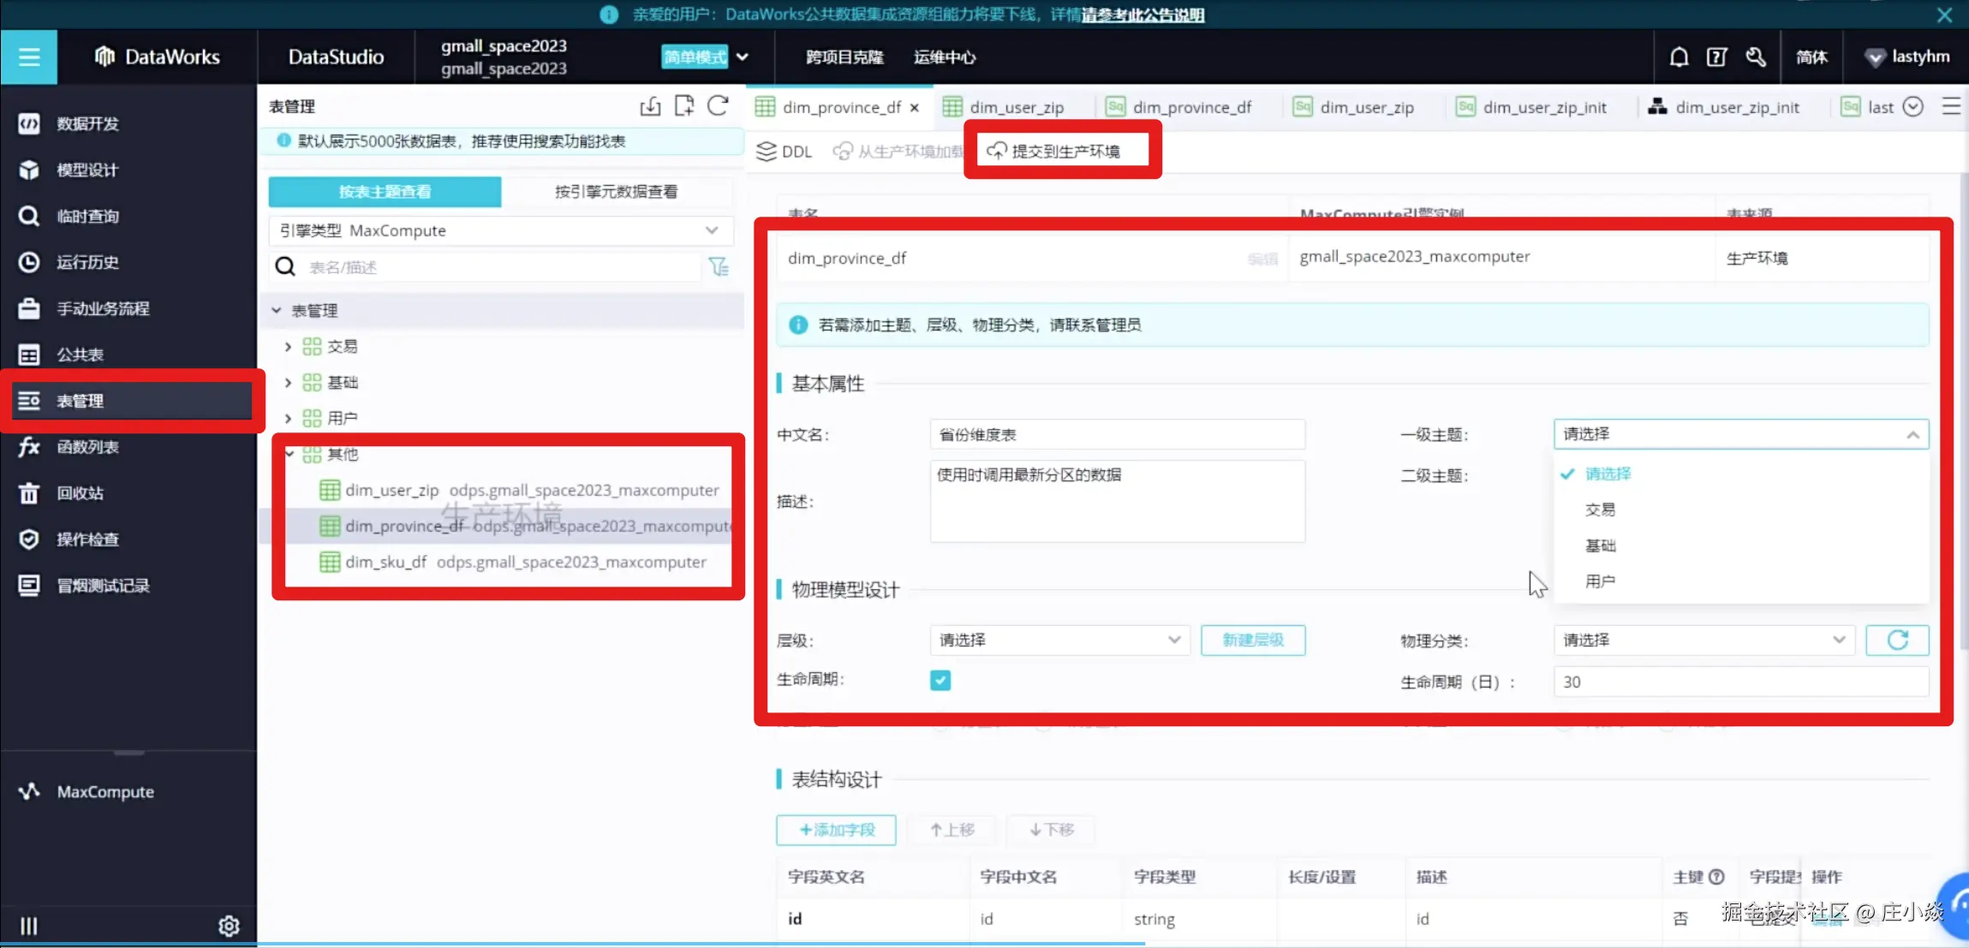Click the hamburger menu icon beside DataWorks
The image size is (1969, 948).
(29, 57)
